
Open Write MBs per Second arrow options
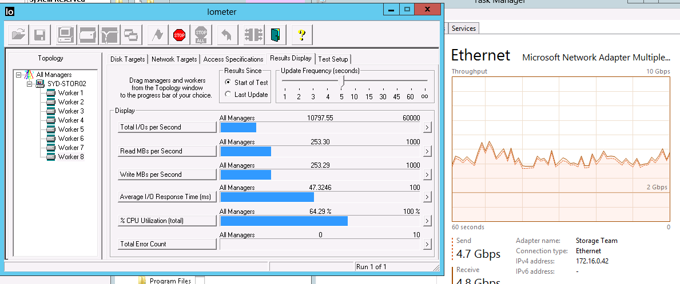[427, 175]
